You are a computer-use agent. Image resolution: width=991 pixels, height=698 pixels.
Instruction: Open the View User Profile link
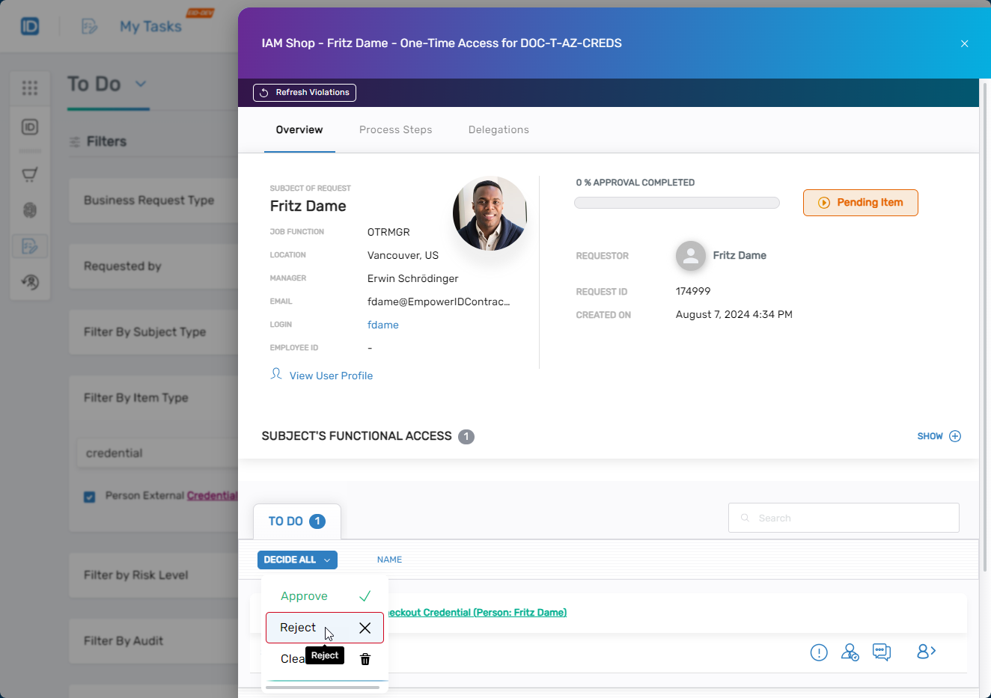[x=331, y=376]
